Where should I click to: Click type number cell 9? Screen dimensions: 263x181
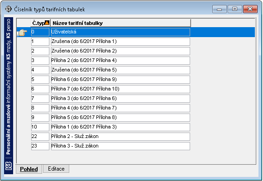pos(40,118)
